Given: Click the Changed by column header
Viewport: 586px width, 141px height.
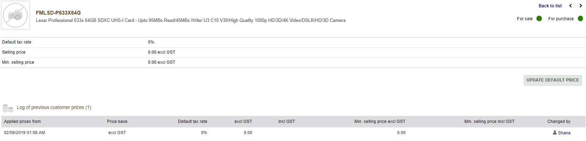Looking at the screenshot, I should point(559,122).
